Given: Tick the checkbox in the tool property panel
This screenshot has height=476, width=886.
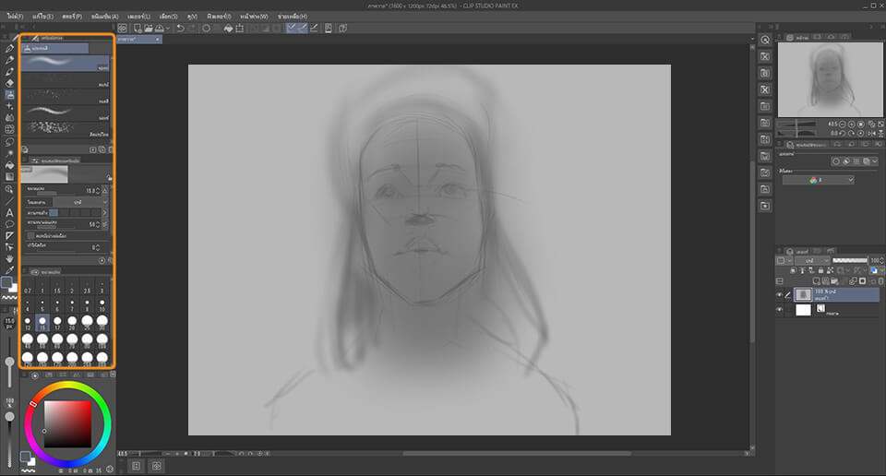Looking at the screenshot, I should pos(30,235).
